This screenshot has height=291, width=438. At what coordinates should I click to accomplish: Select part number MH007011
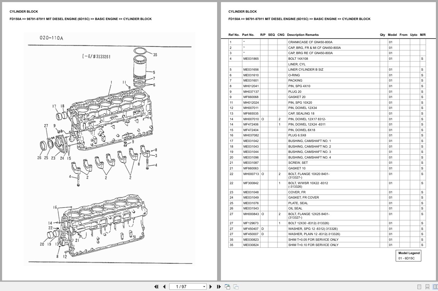click(251, 108)
